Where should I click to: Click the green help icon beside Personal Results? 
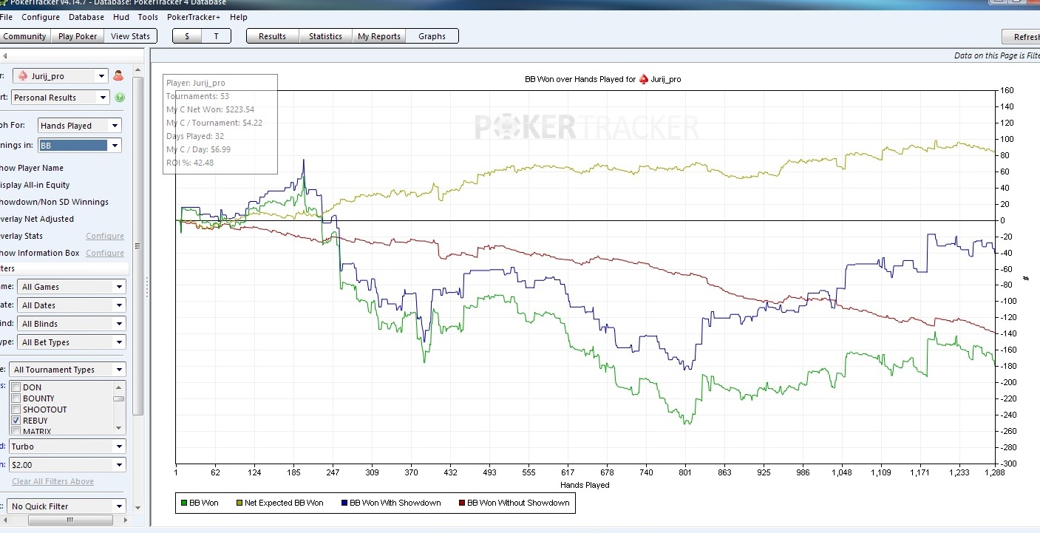coord(120,98)
